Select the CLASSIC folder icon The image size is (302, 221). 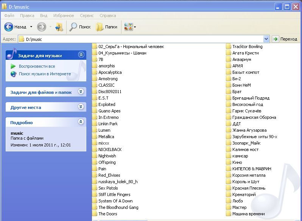tap(94, 85)
